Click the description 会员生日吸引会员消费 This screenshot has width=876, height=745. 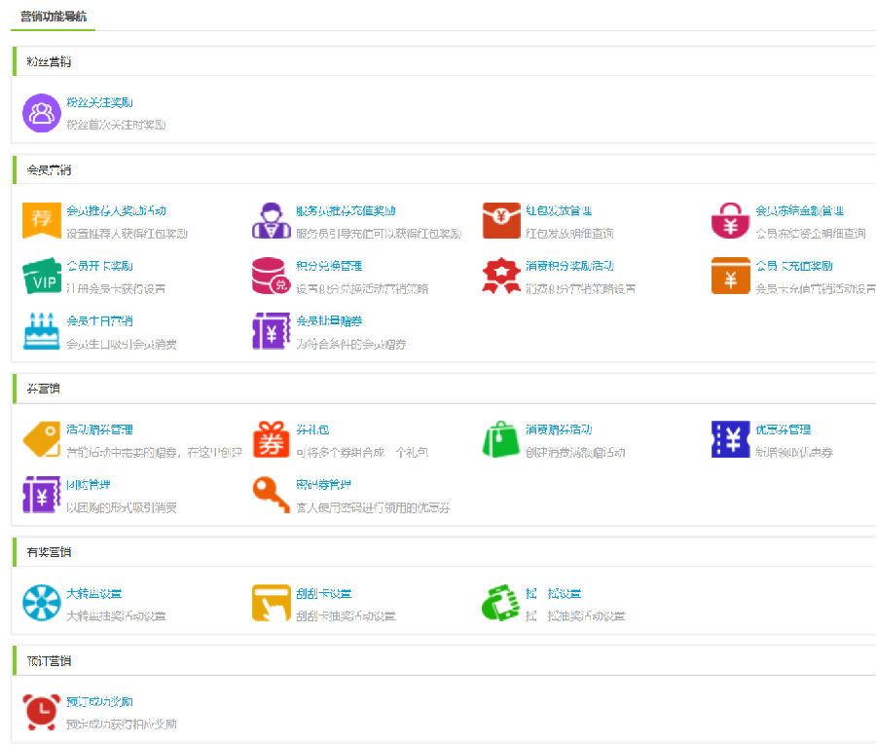click(x=122, y=344)
